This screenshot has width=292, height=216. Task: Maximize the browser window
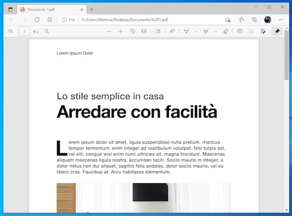point(269,7)
